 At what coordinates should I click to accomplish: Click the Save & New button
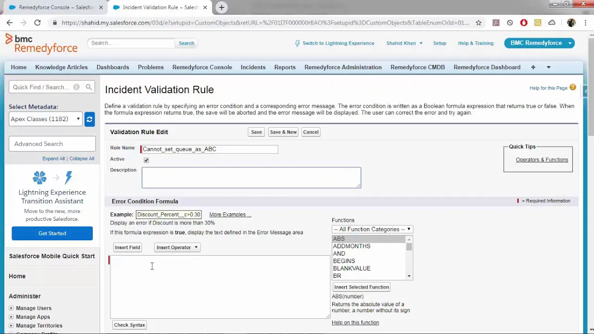tap(283, 132)
